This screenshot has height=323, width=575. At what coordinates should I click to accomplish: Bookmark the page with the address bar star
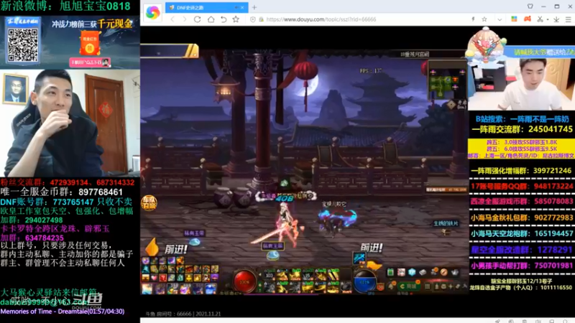click(484, 19)
